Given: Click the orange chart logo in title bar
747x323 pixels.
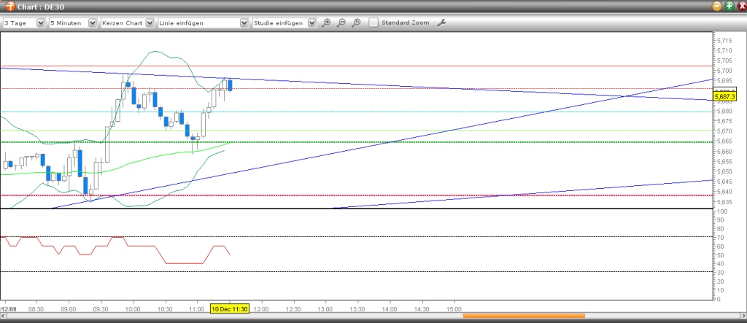Looking at the screenshot, I should pos(9,6).
